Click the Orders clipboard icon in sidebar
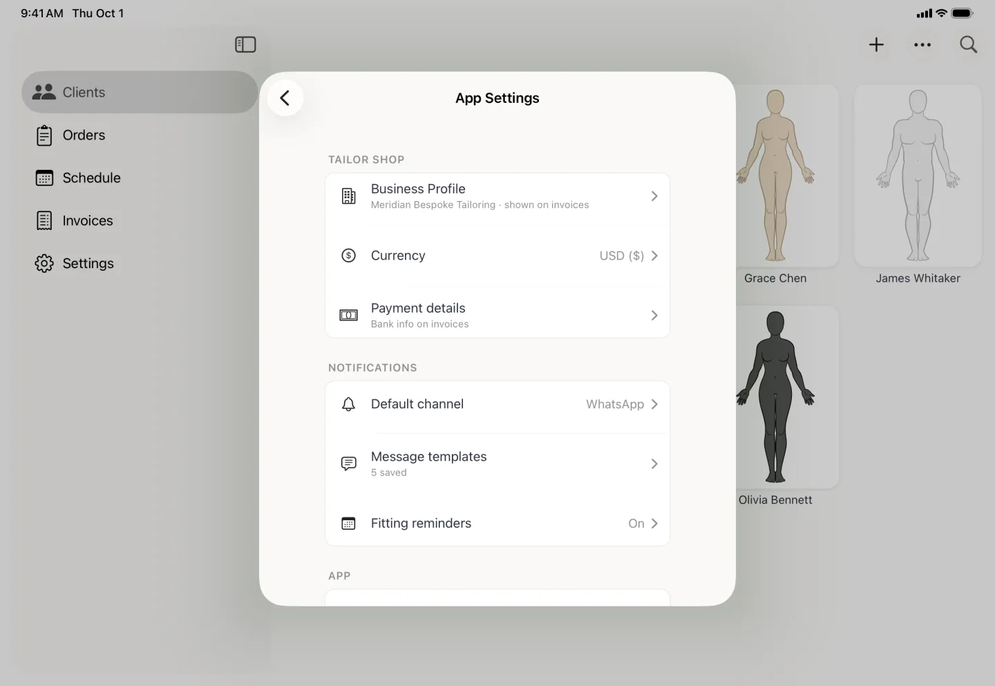The width and height of the screenshot is (995, 686). [x=44, y=135]
